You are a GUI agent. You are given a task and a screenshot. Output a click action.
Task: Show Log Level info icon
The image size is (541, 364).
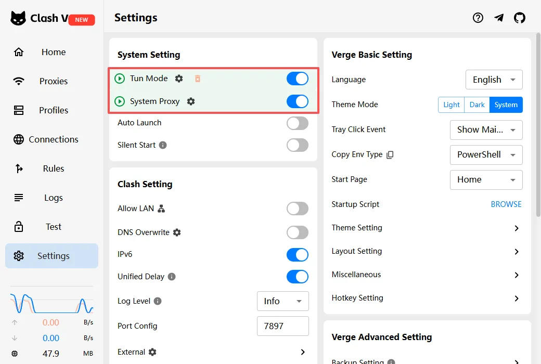pos(158,301)
